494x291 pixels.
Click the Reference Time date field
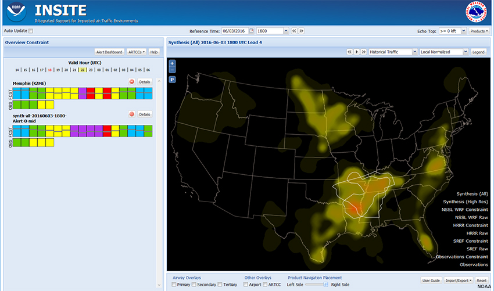[235, 31]
